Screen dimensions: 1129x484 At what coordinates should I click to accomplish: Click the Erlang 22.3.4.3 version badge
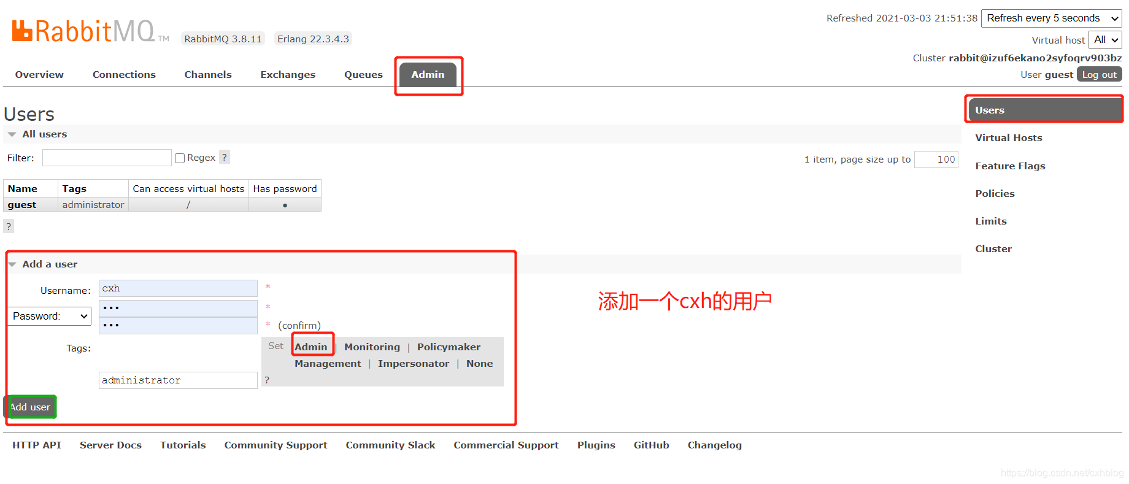coord(313,39)
